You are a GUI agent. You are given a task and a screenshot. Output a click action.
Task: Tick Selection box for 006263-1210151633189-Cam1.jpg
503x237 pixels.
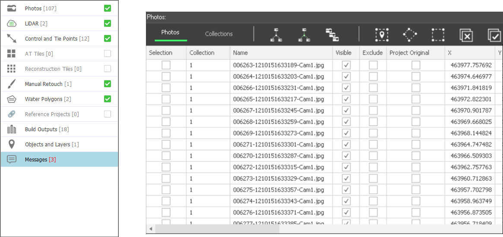coord(166,65)
